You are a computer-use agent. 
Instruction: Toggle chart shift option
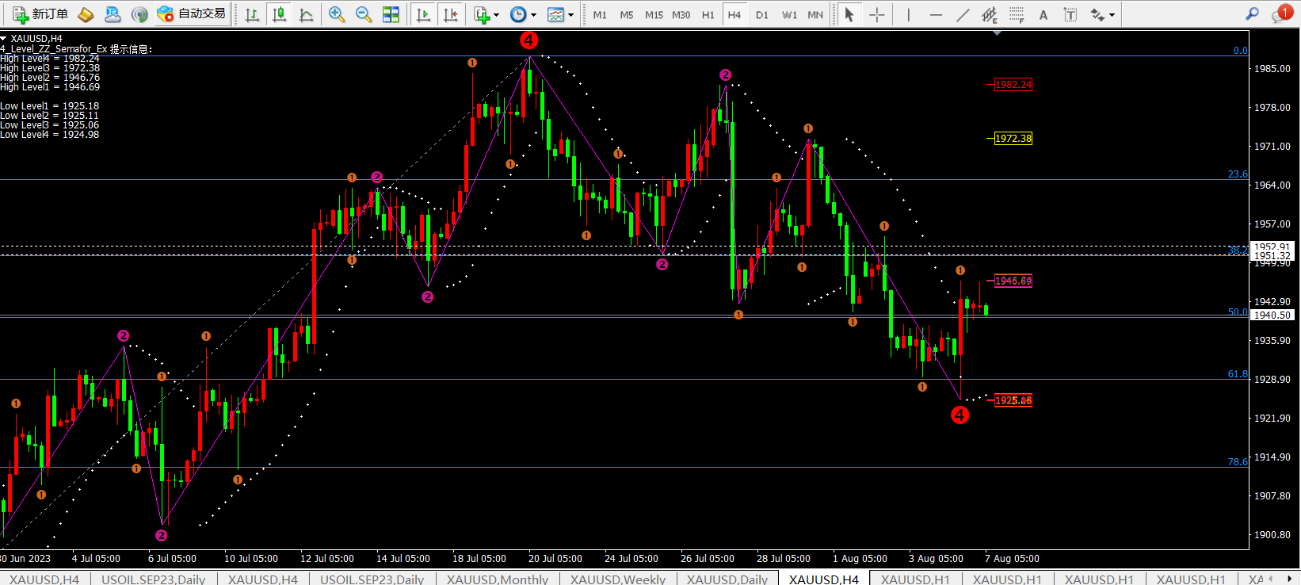[451, 14]
